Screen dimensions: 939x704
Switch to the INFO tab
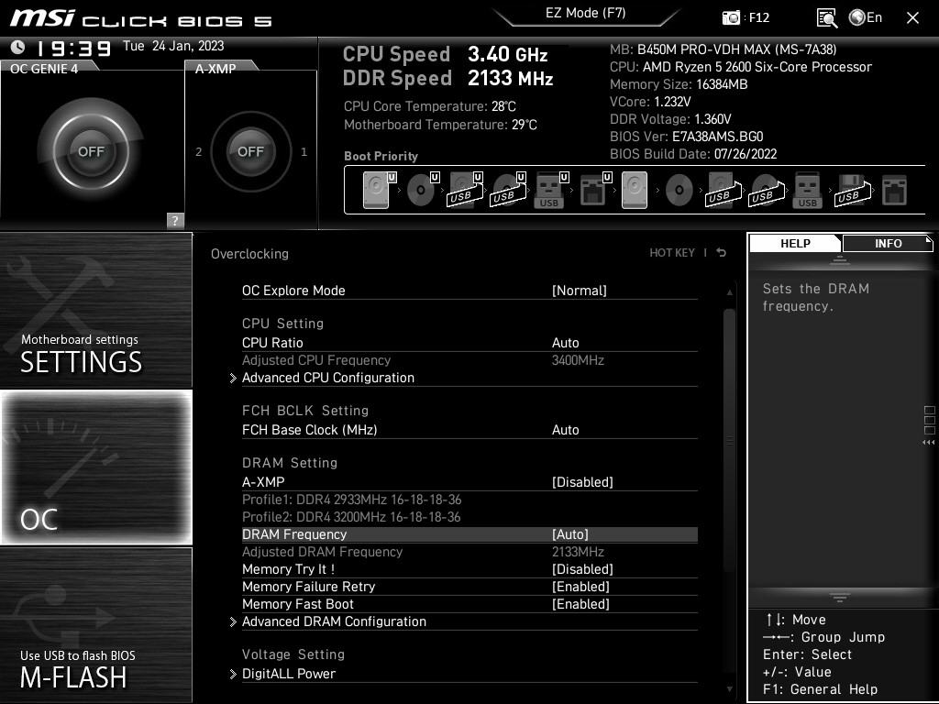click(x=888, y=243)
